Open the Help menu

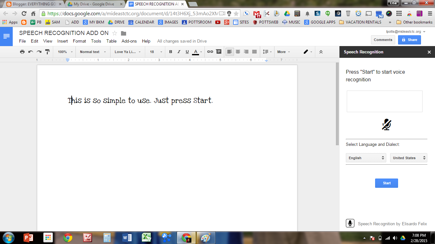(146, 41)
